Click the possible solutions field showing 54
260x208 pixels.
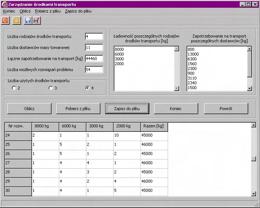click(94, 70)
